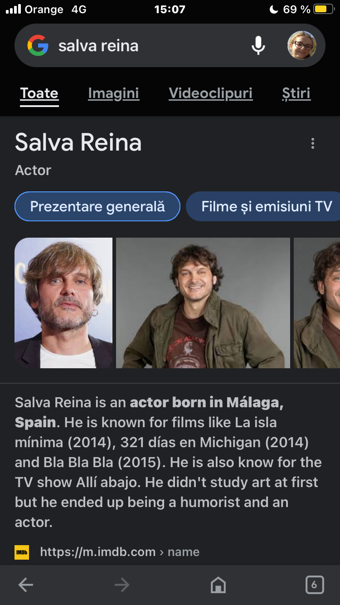Tap the browser forward arrow

(x=122, y=585)
